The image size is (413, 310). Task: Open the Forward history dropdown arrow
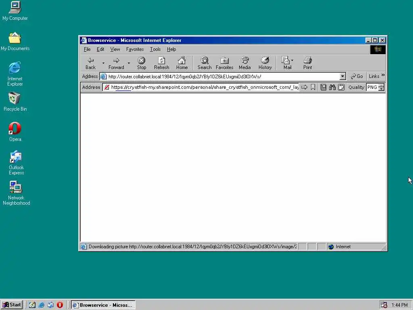pyautogui.click(x=129, y=63)
